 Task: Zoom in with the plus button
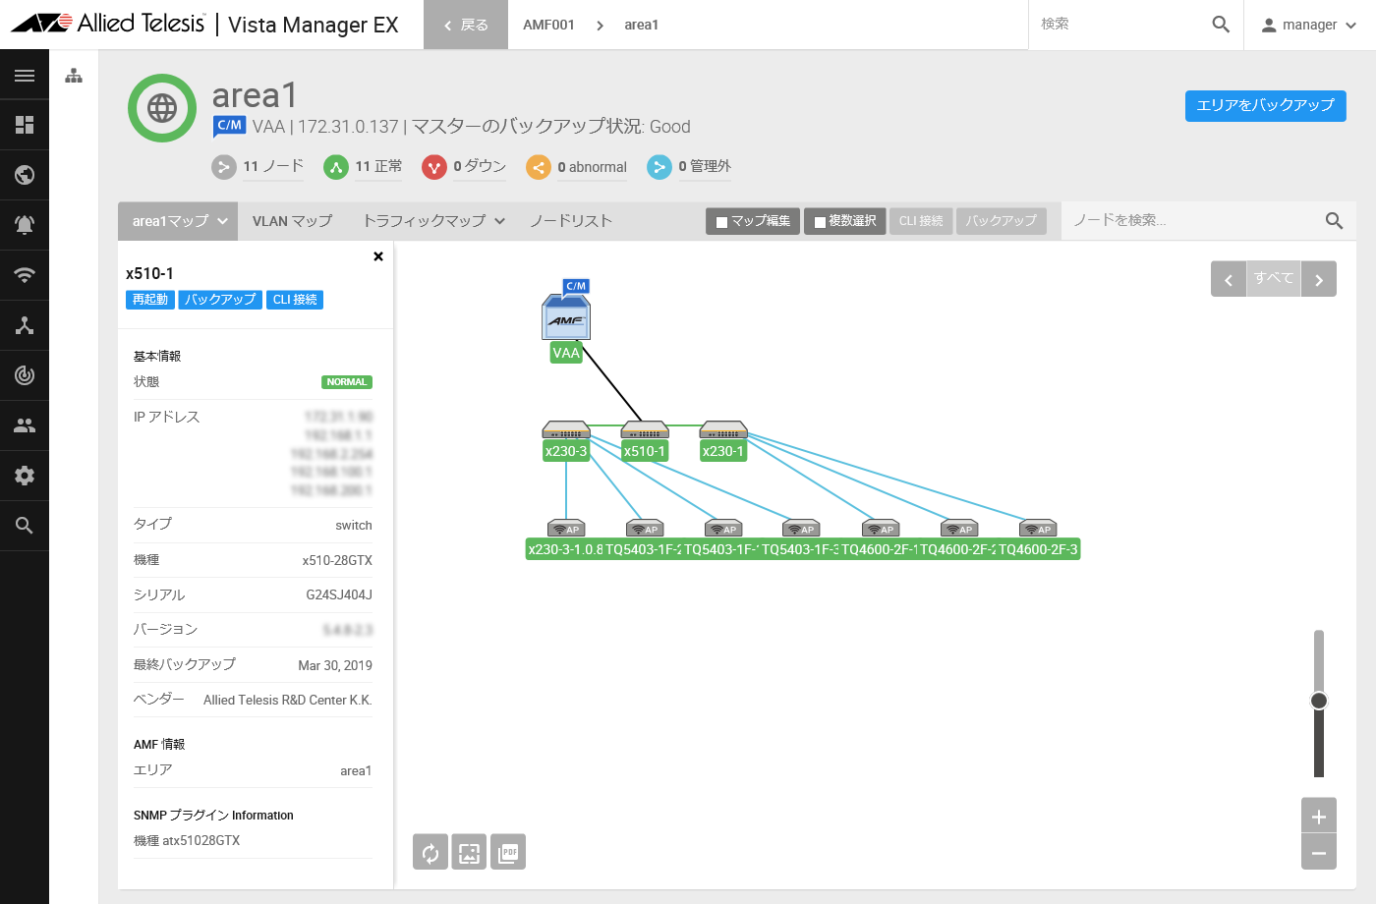(x=1319, y=817)
